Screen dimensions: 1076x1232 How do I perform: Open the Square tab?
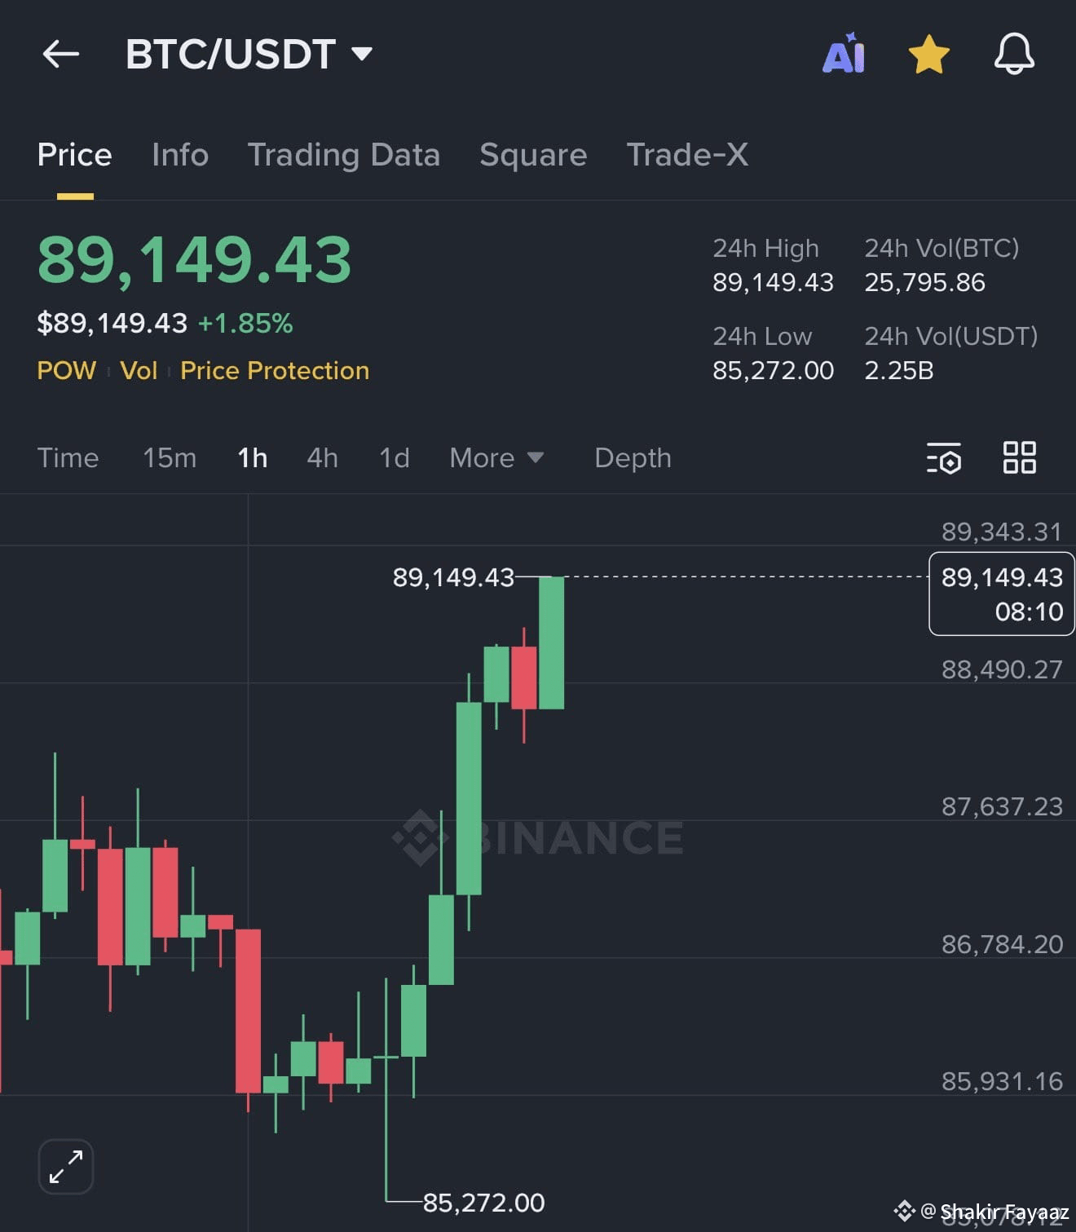click(x=533, y=155)
